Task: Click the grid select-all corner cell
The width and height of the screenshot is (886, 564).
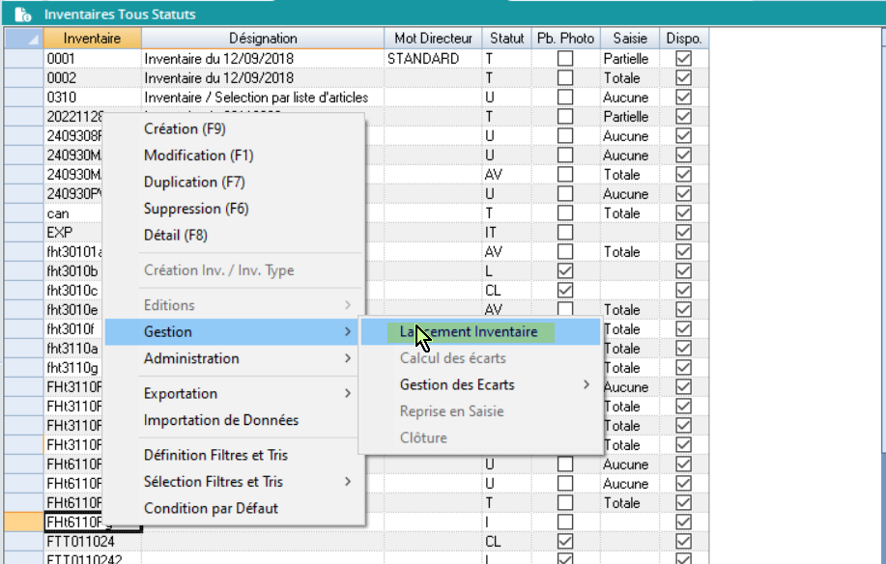Action: [x=23, y=39]
